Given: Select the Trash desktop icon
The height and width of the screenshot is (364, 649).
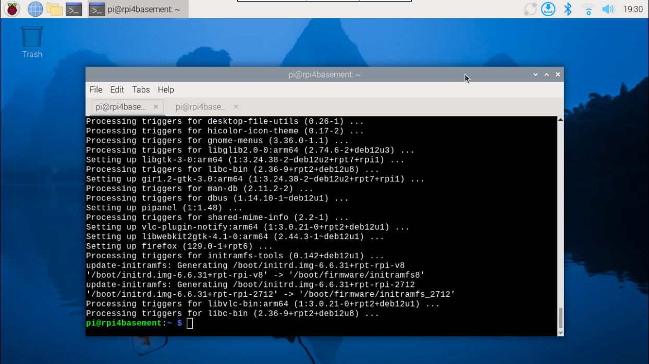Looking at the screenshot, I should [32, 42].
